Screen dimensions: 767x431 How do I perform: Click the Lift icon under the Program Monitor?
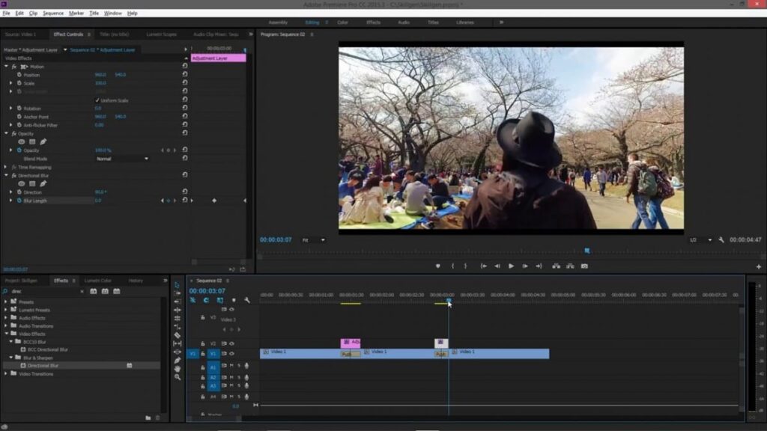click(556, 266)
